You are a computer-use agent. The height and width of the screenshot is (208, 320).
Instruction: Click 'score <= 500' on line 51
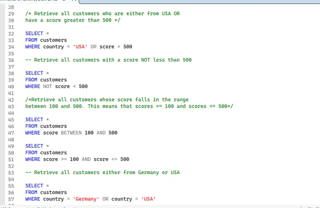click(111, 159)
